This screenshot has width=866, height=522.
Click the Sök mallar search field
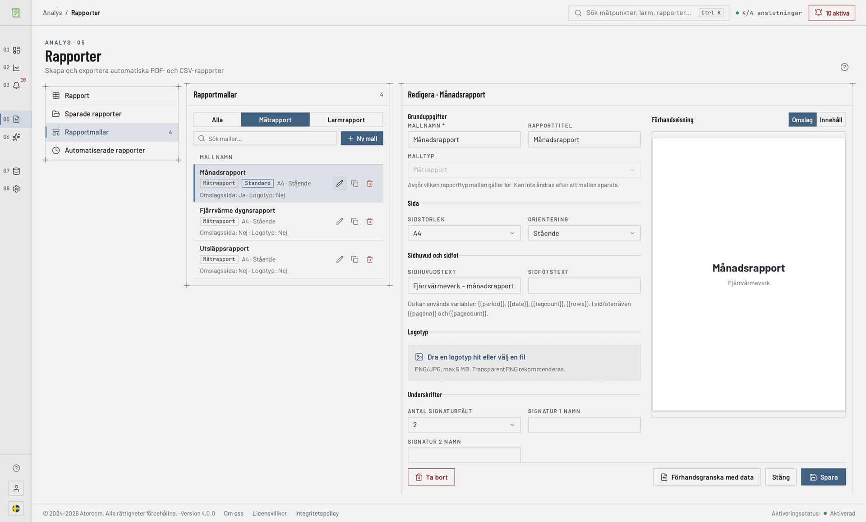[x=265, y=139]
